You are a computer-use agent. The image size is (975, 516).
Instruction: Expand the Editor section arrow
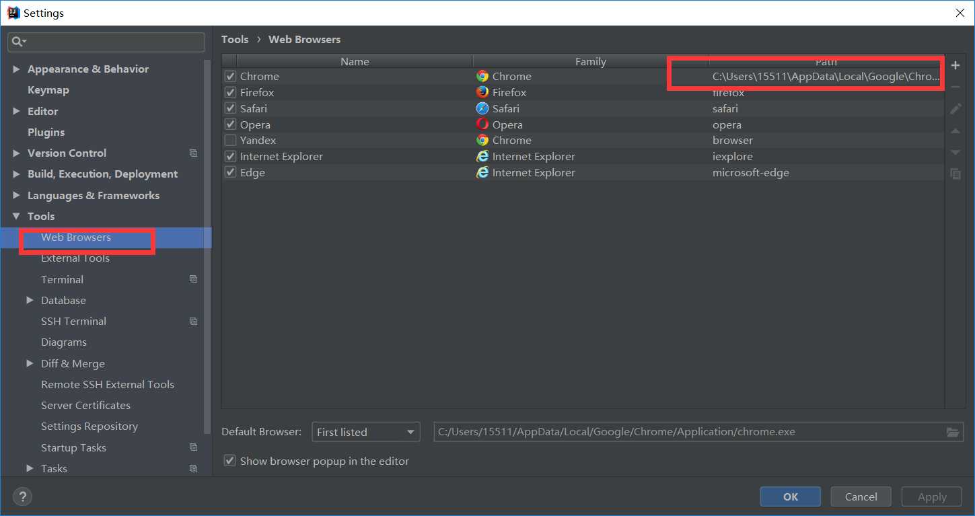point(16,111)
